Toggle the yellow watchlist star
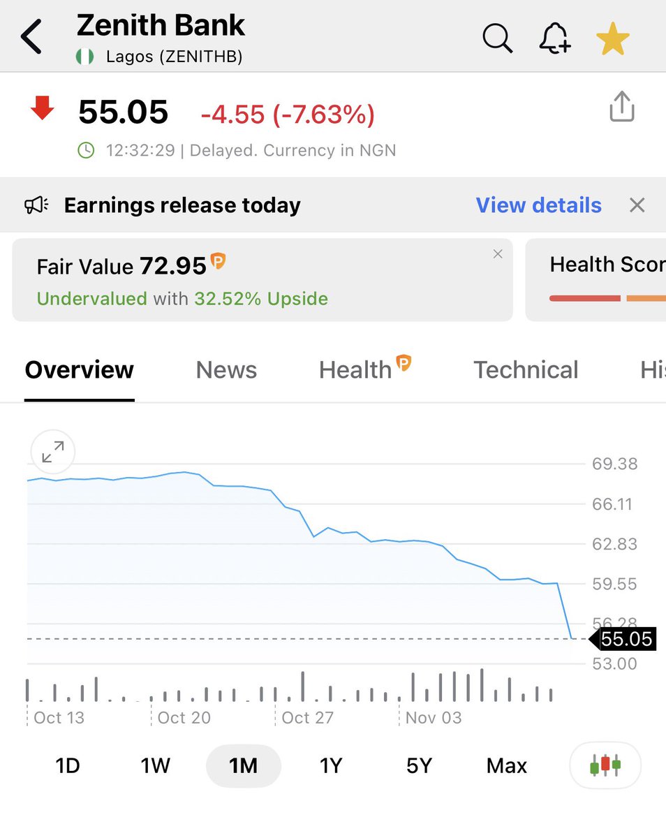The width and height of the screenshot is (666, 838). pyautogui.click(x=613, y=38)
